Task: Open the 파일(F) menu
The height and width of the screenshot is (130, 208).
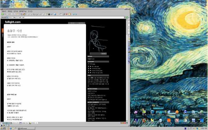Action: (4, 11)
